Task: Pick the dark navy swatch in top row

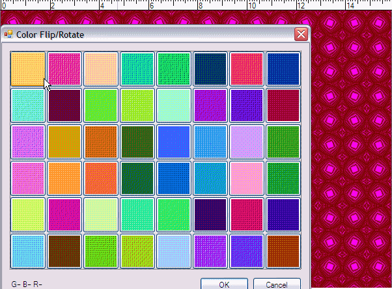Action: click(x=210, y=69)
